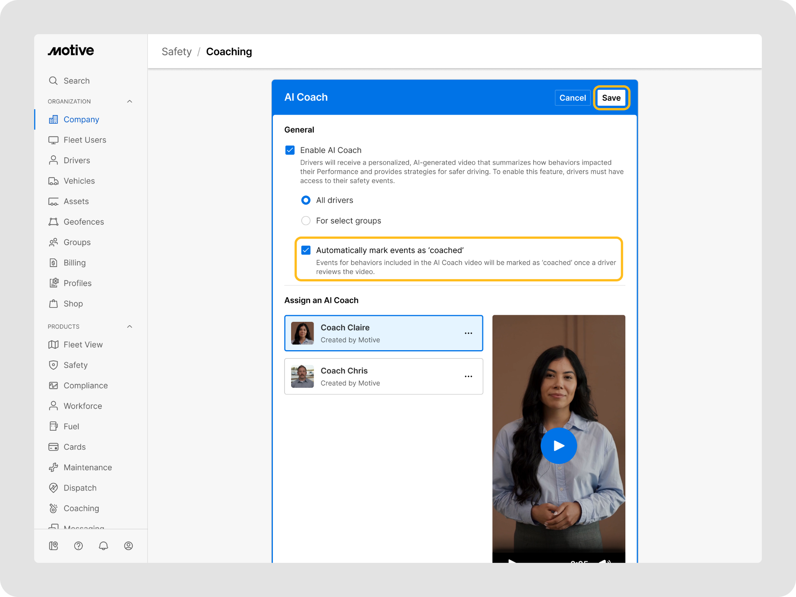Play the Coach Claire preview video
796x597 pixels.
tap(559, 445)
